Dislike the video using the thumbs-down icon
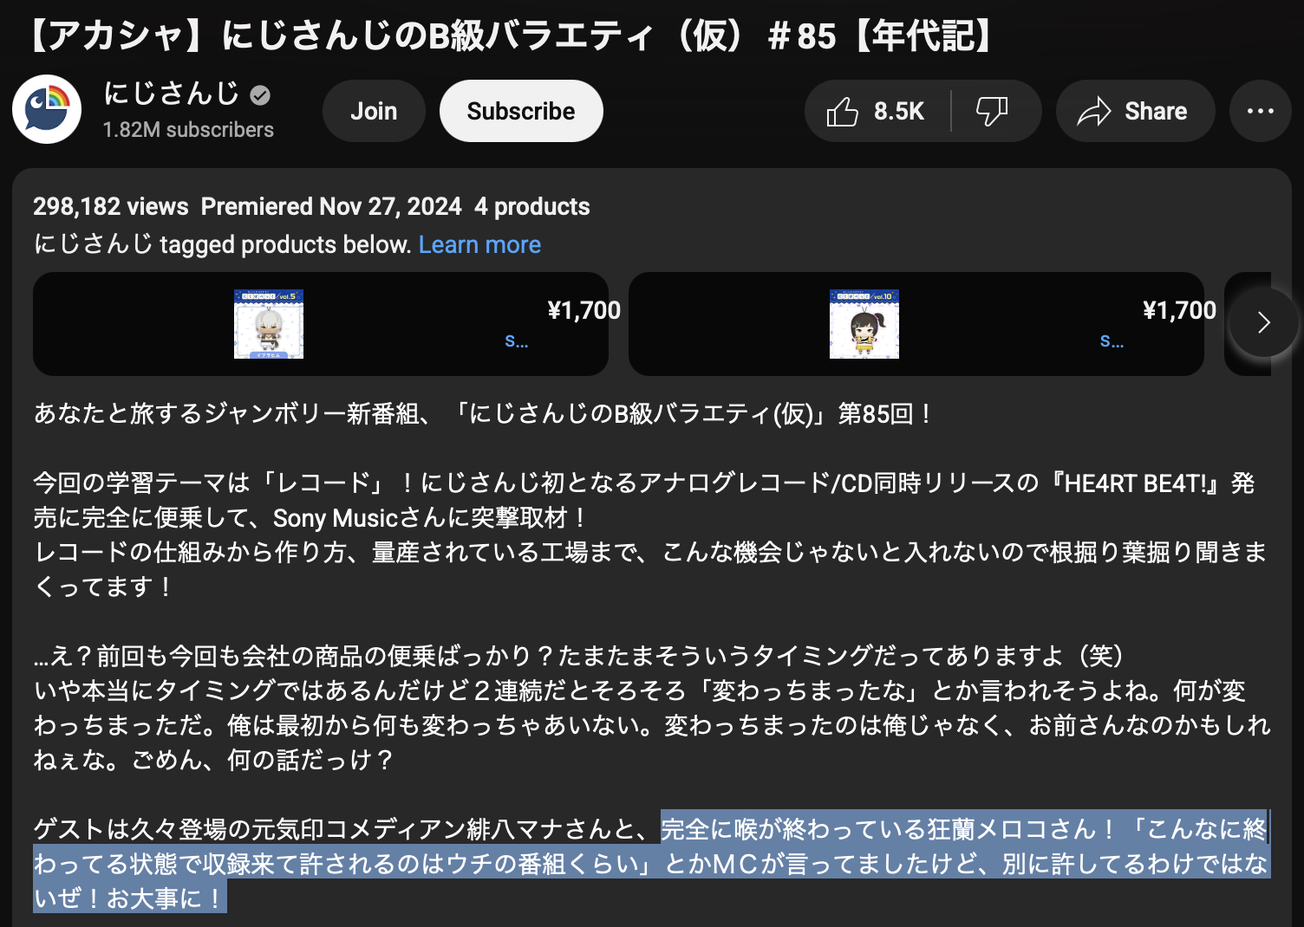This screenshot has height=927, width=1304. pyautogui.click(x=993, y=111)
